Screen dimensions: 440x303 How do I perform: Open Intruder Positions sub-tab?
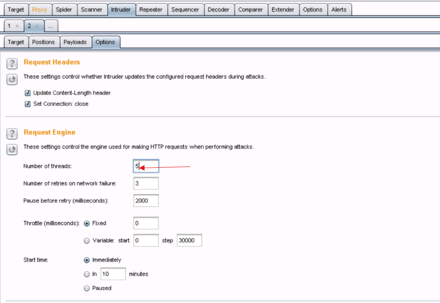coord(43,42)
